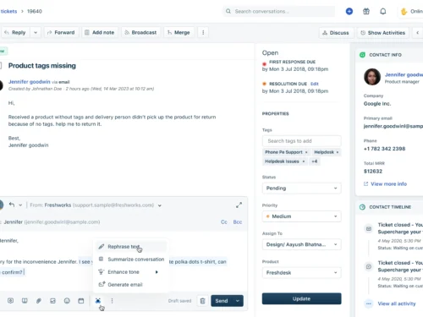This screenshot has height=317, width=423.
Task: Click the Send button
Action: point(222,301)
